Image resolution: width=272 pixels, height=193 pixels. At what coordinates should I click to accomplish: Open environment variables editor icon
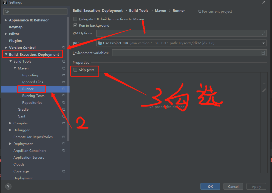click(263, 53)
